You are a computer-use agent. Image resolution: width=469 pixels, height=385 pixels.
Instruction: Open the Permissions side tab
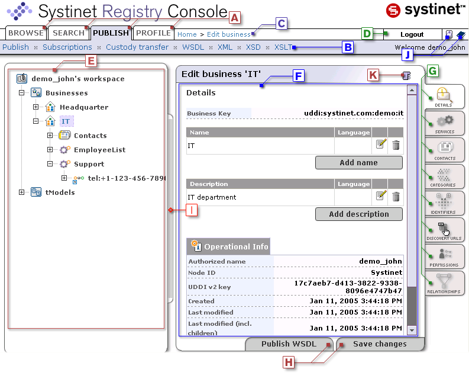(x=445, y=257)
